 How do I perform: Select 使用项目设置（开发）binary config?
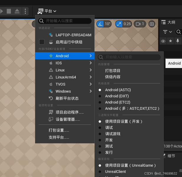click(129, 122)
